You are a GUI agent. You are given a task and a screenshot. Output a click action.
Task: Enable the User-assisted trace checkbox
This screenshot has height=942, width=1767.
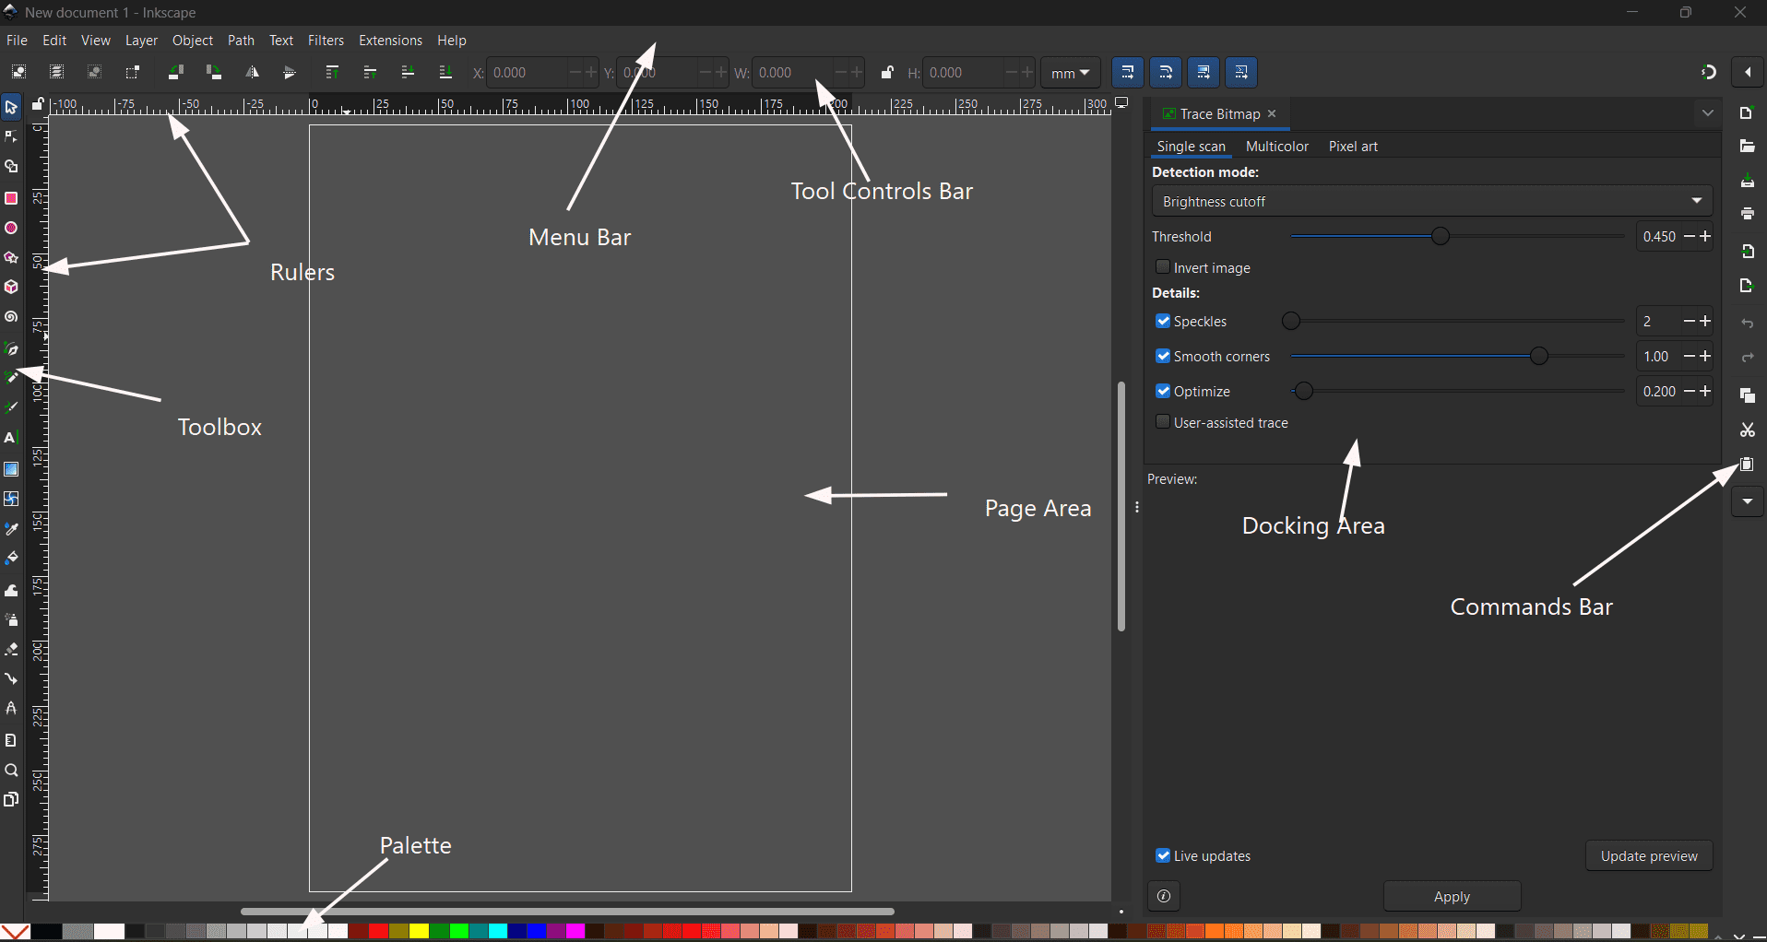click(x=1163, y=422)
